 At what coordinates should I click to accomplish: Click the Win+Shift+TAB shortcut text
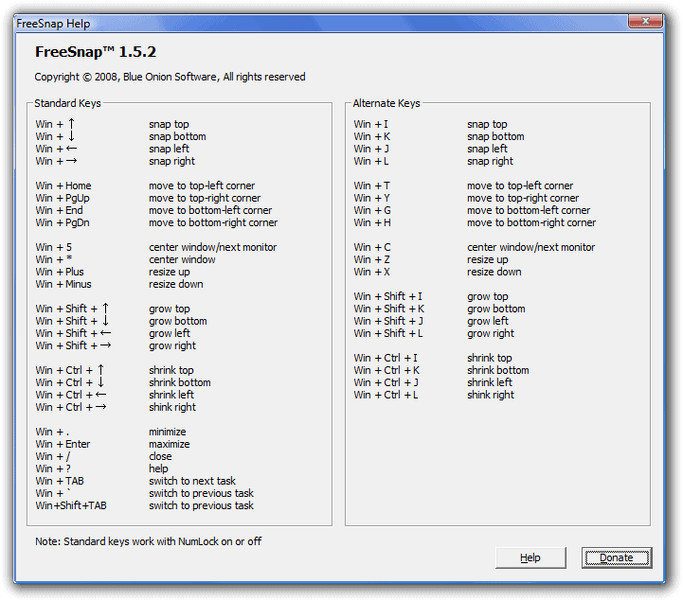pyautogui.click(x=71, y=505)
